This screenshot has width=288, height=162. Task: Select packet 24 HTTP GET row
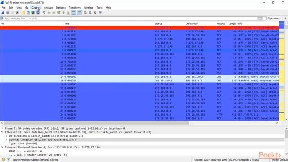[139, 115]
